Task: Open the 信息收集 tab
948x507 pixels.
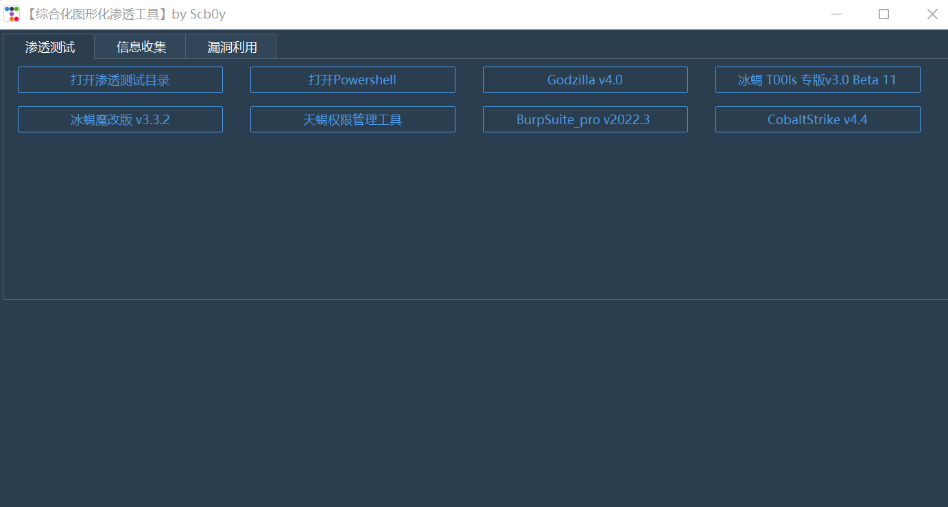Action: click(141, 47)
